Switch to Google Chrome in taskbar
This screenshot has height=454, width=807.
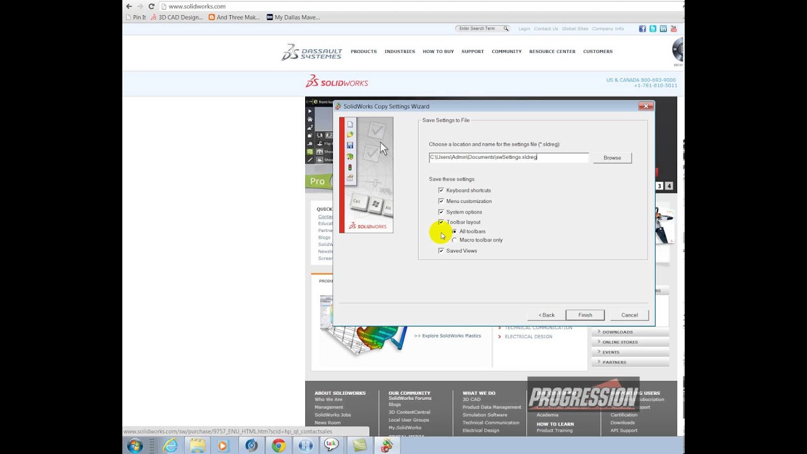(x=278, y=445)
